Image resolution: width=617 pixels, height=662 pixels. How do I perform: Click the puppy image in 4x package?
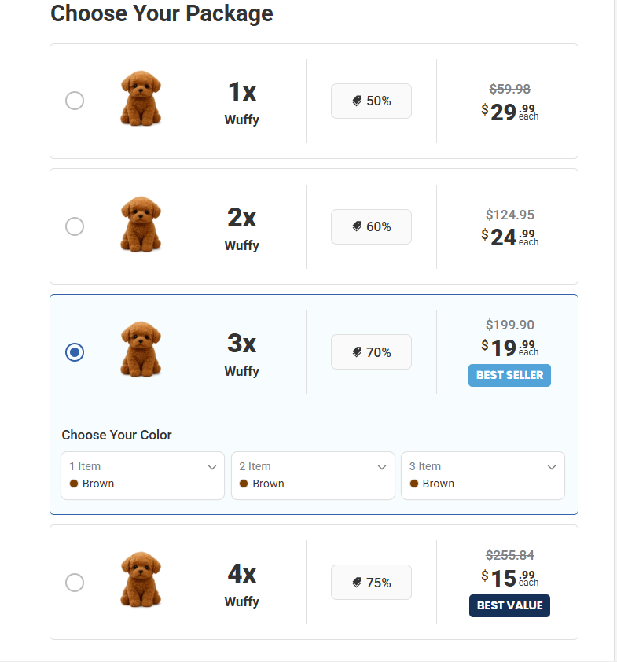141,580
